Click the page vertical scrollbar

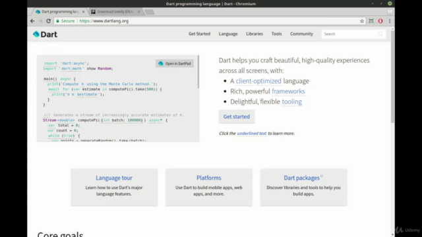(x=393, y=76)
